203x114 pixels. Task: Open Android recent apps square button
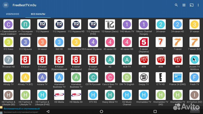[155, 111]
